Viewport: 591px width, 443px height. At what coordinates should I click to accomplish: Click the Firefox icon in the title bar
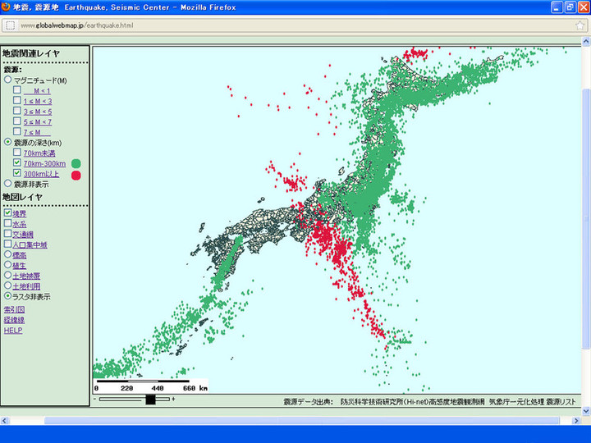click(x=7, y=7)
